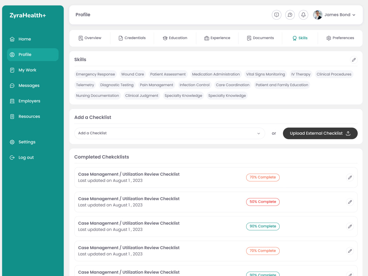368x276 pixels.
Task: Click the My Work sidebar icon
Action: pos(12,70)
